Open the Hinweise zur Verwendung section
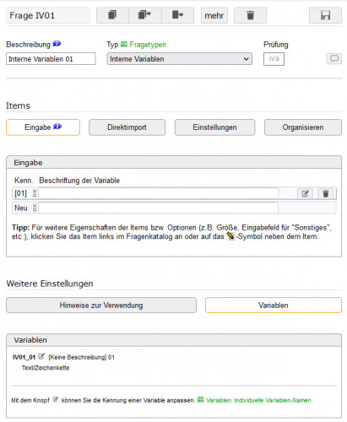Screen dimensions: 347x422 tap(101, 306)
